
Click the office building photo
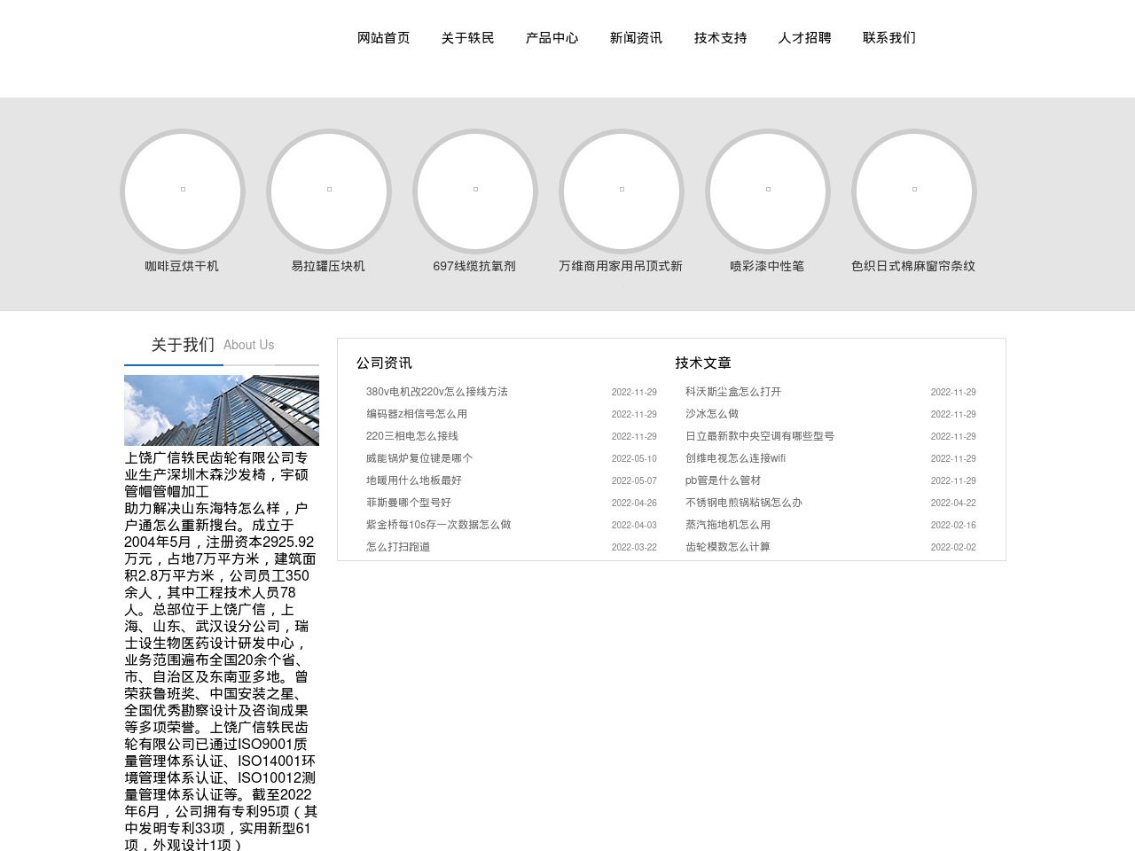pos(222,410)
